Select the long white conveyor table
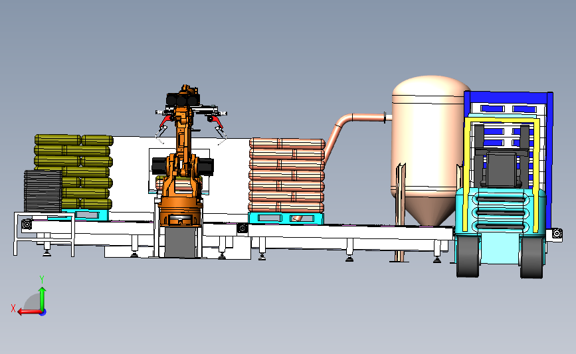This screenshot has width=576, height=354. click(351, 232)
